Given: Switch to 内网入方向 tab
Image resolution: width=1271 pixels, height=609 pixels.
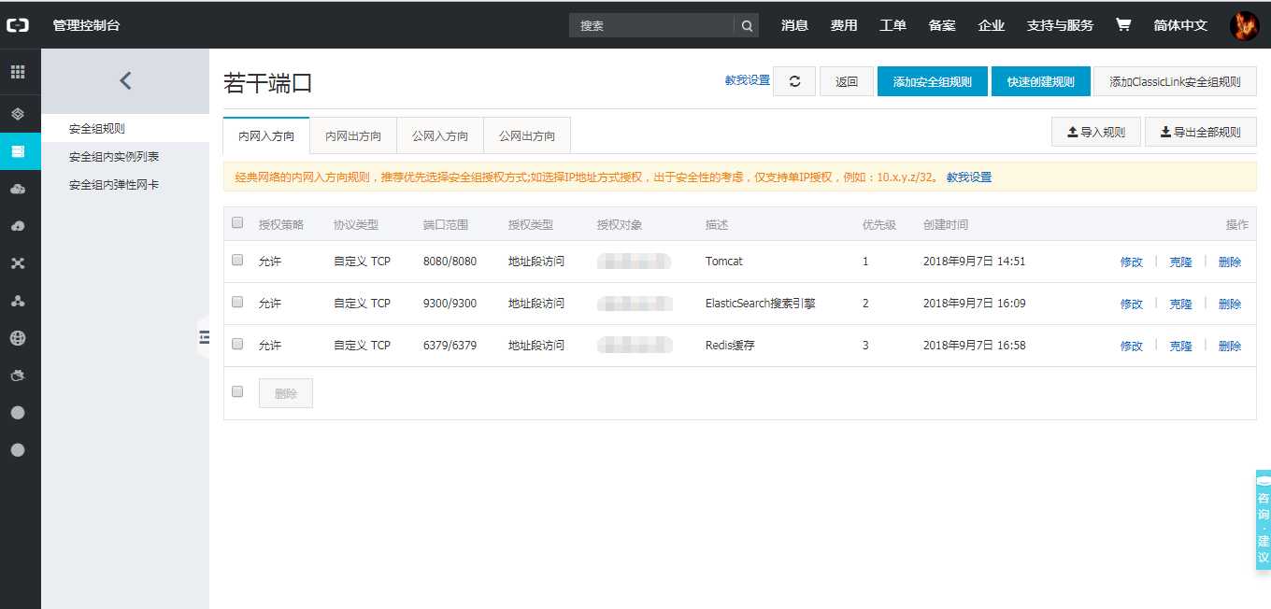Looking at the screenshot, I should [x=266, y=135].
